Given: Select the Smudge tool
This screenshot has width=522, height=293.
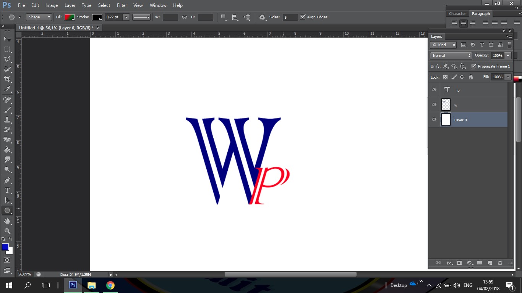Looking at the screenshot, I should pyautogui.click(x=7, y=159).
